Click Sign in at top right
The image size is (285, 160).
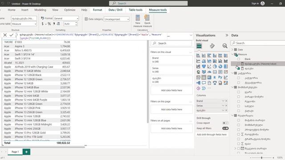(255, 4)
